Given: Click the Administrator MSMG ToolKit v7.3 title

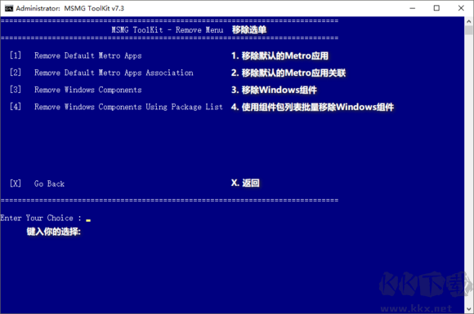Looking at the screenshot, I should (69, 8).
